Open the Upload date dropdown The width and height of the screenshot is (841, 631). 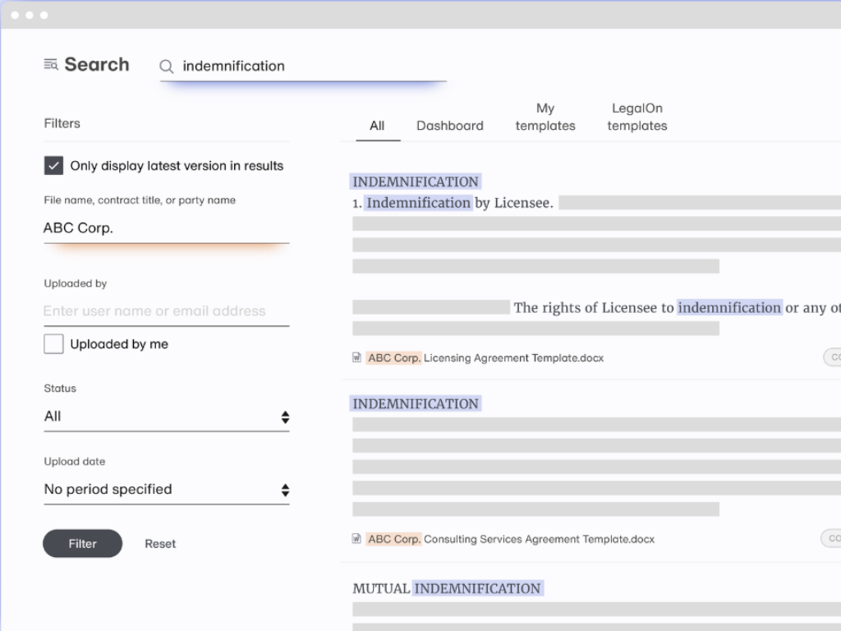coord(164,489)
